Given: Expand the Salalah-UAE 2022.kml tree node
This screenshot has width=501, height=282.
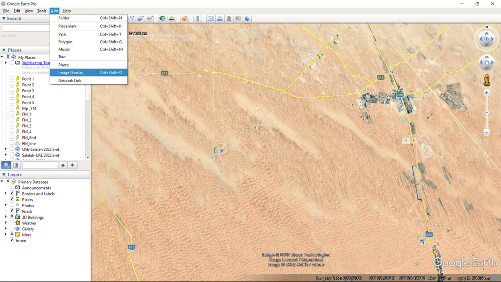Looking at the screenshot, I should (x=5, y=155).
